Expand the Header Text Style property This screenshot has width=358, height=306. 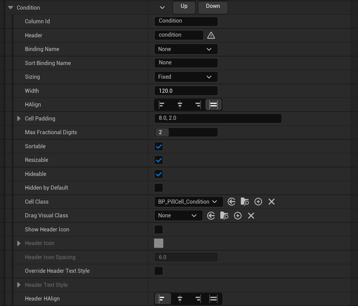click(19, 285)
